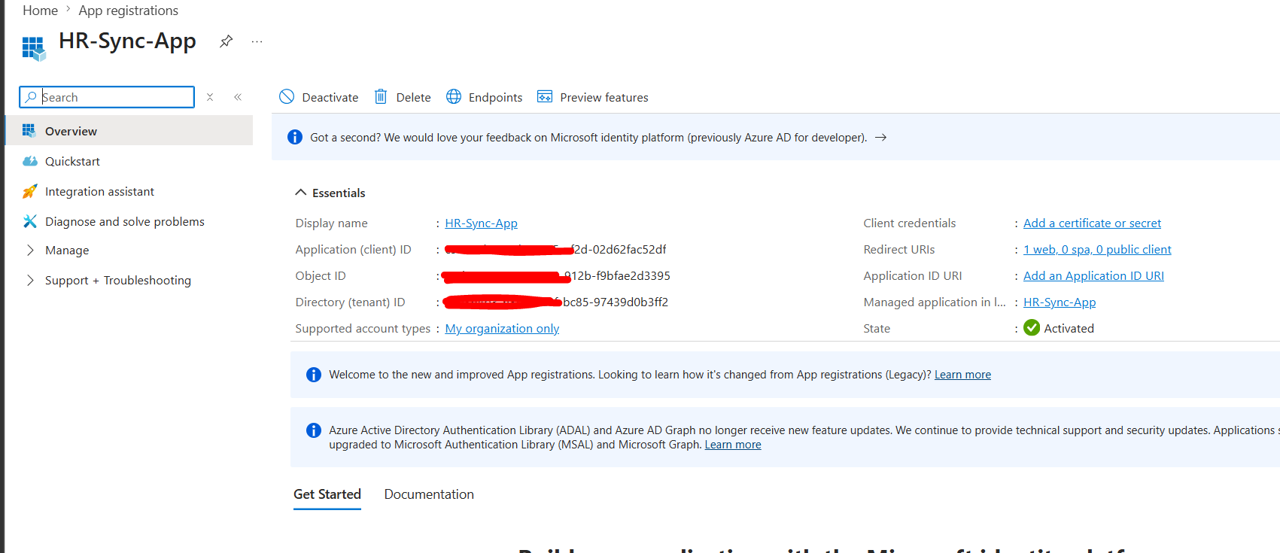This screenshot has width=1280, height=553.
Task: Click the green Activated checkmark icon
Action: (x=1032, y=328)
